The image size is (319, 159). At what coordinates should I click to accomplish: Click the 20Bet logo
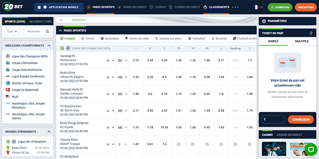tap(12, 7)
